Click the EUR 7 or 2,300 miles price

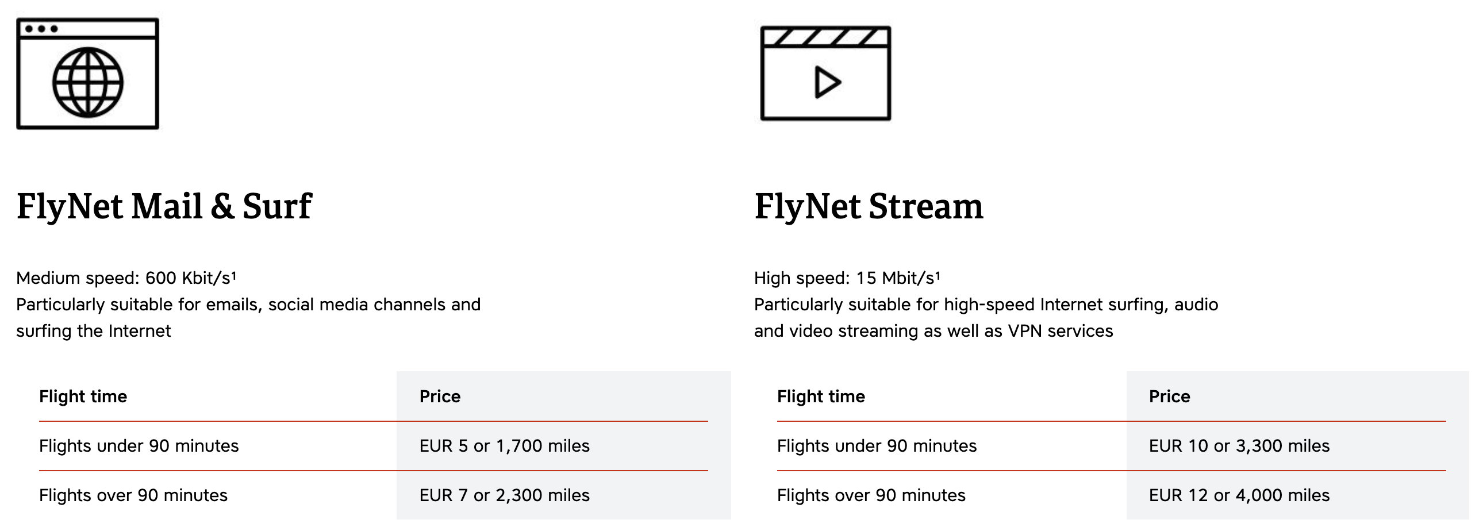[504, 495]
